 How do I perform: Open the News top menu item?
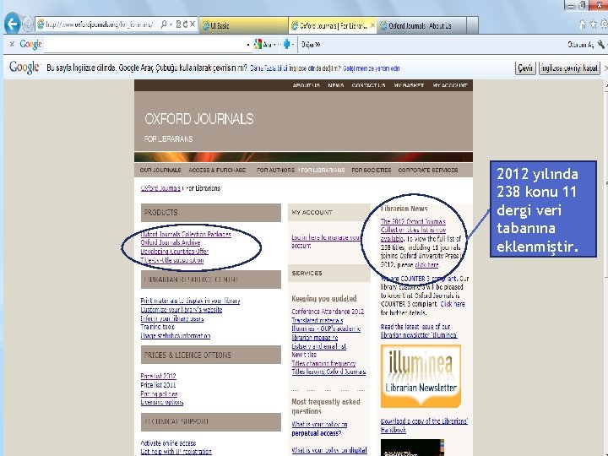click(336, 85)
